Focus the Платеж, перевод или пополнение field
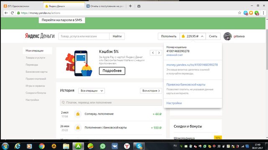The width and height of the screenshot is (268, 150). [111, 102]
